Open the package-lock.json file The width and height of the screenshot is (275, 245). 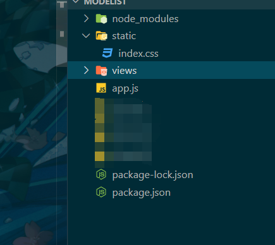152,175
